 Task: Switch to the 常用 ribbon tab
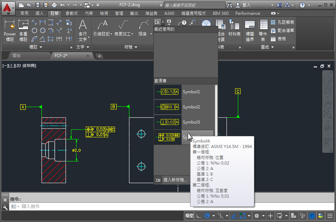tap(24, 13)
